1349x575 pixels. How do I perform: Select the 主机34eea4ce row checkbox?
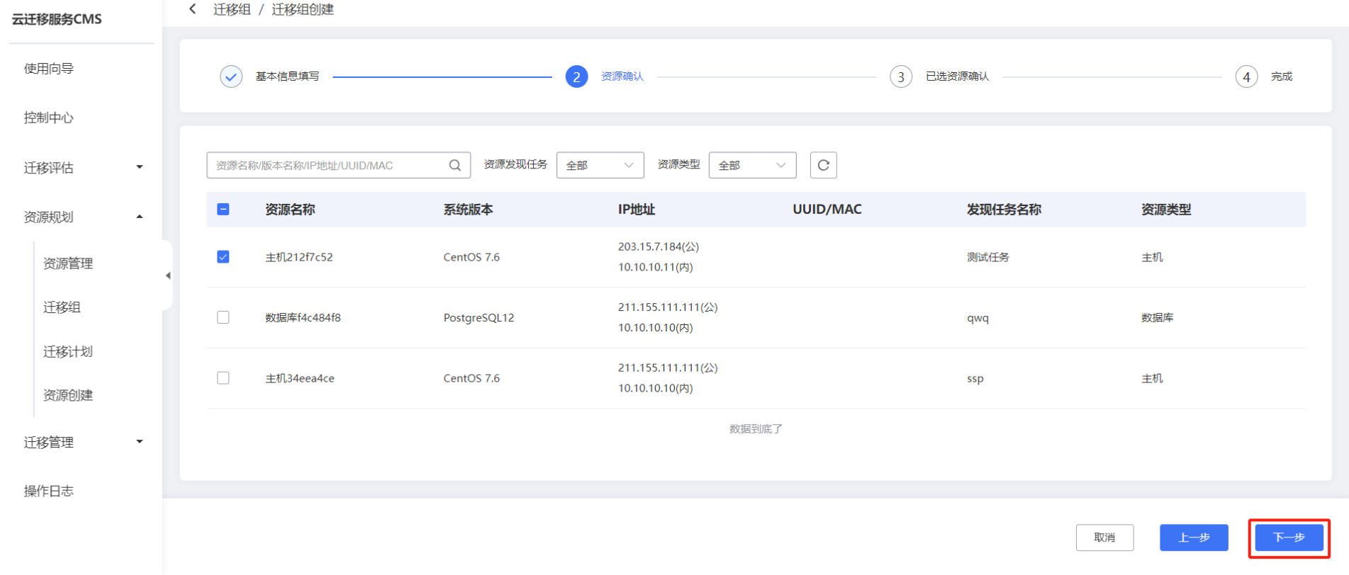click(x=223, y=378)
